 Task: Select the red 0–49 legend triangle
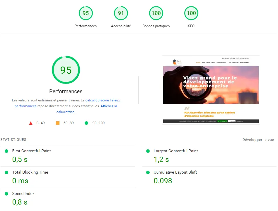(x=31, y=123)
